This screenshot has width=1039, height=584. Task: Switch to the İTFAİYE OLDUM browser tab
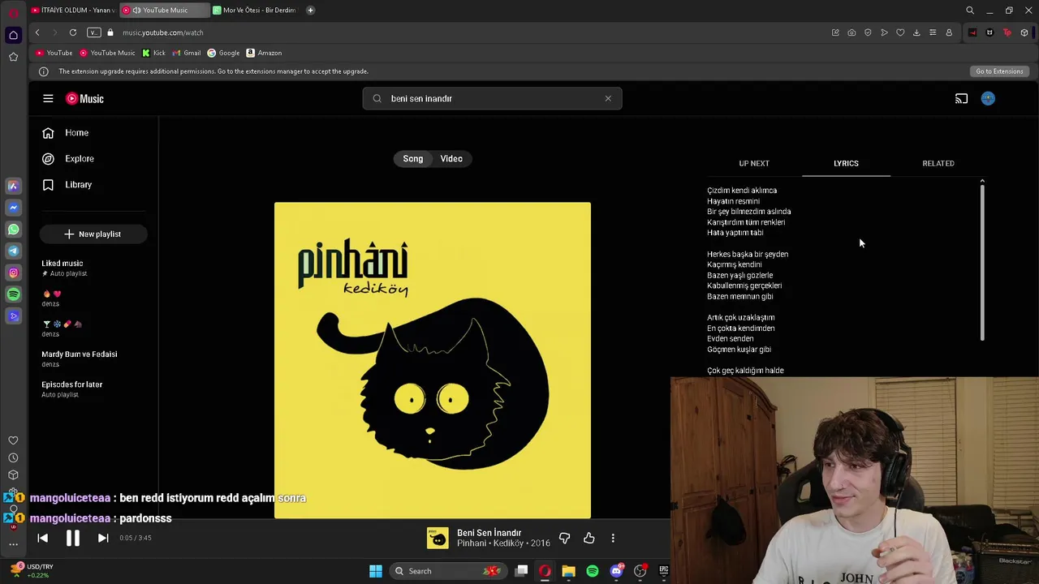click(73, 10)
